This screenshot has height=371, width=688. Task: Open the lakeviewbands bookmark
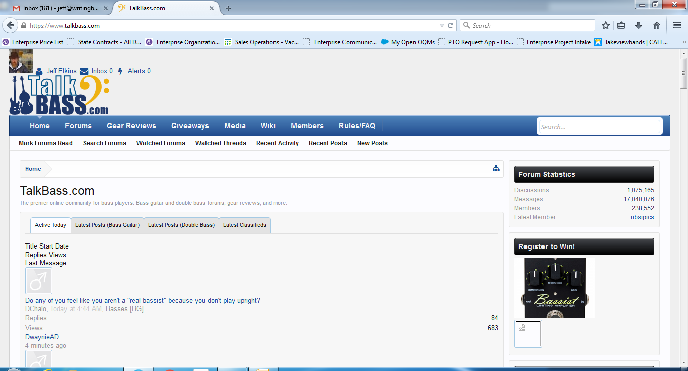pos(631,42)
